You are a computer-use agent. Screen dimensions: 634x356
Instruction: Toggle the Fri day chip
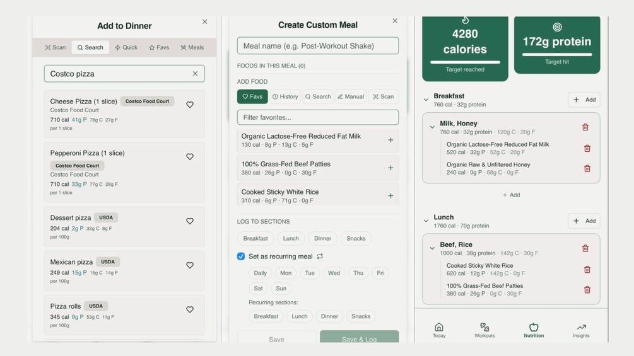pos(380,273)
